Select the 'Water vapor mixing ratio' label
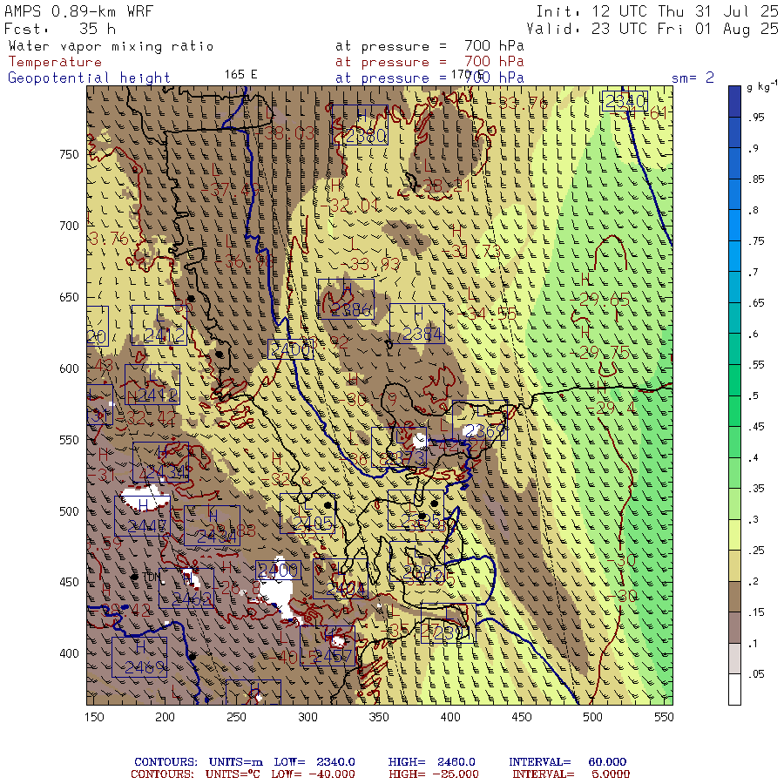 [111, 46]
